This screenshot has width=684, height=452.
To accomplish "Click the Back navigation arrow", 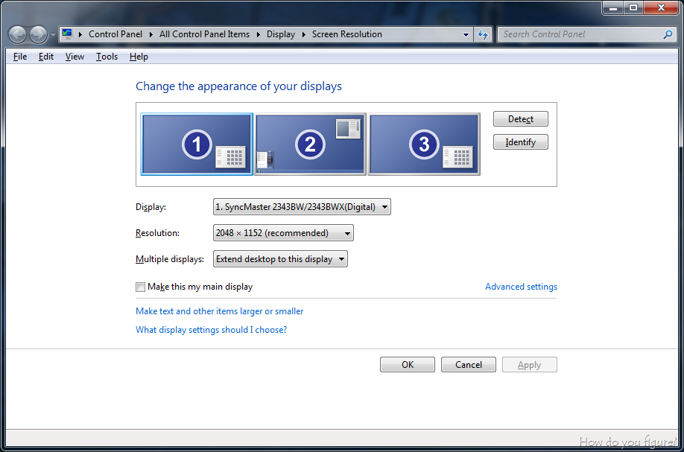I will tap(17, 34).
